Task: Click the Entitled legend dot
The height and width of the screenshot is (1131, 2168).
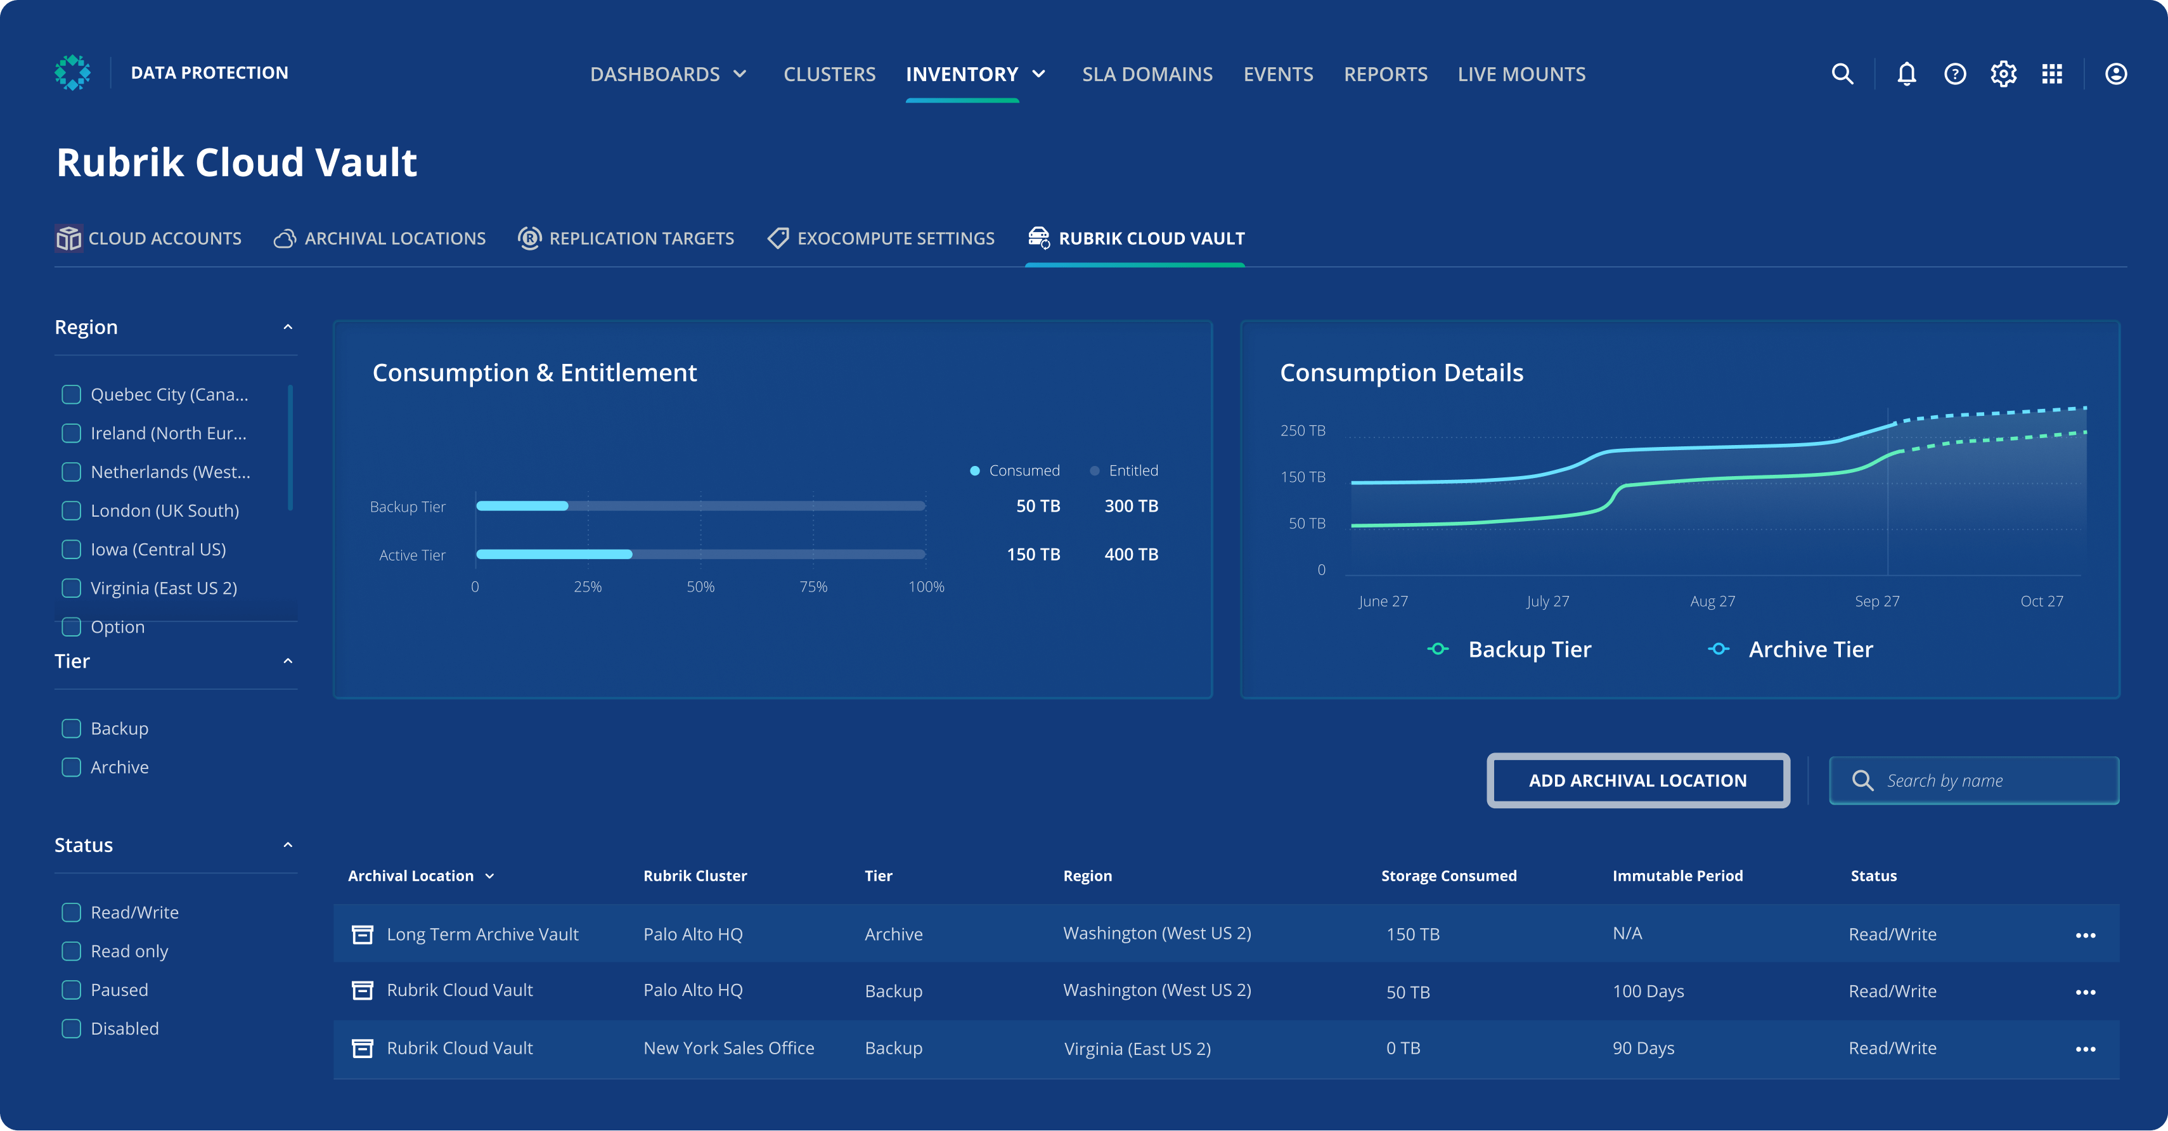Action: pos(1094,471)
